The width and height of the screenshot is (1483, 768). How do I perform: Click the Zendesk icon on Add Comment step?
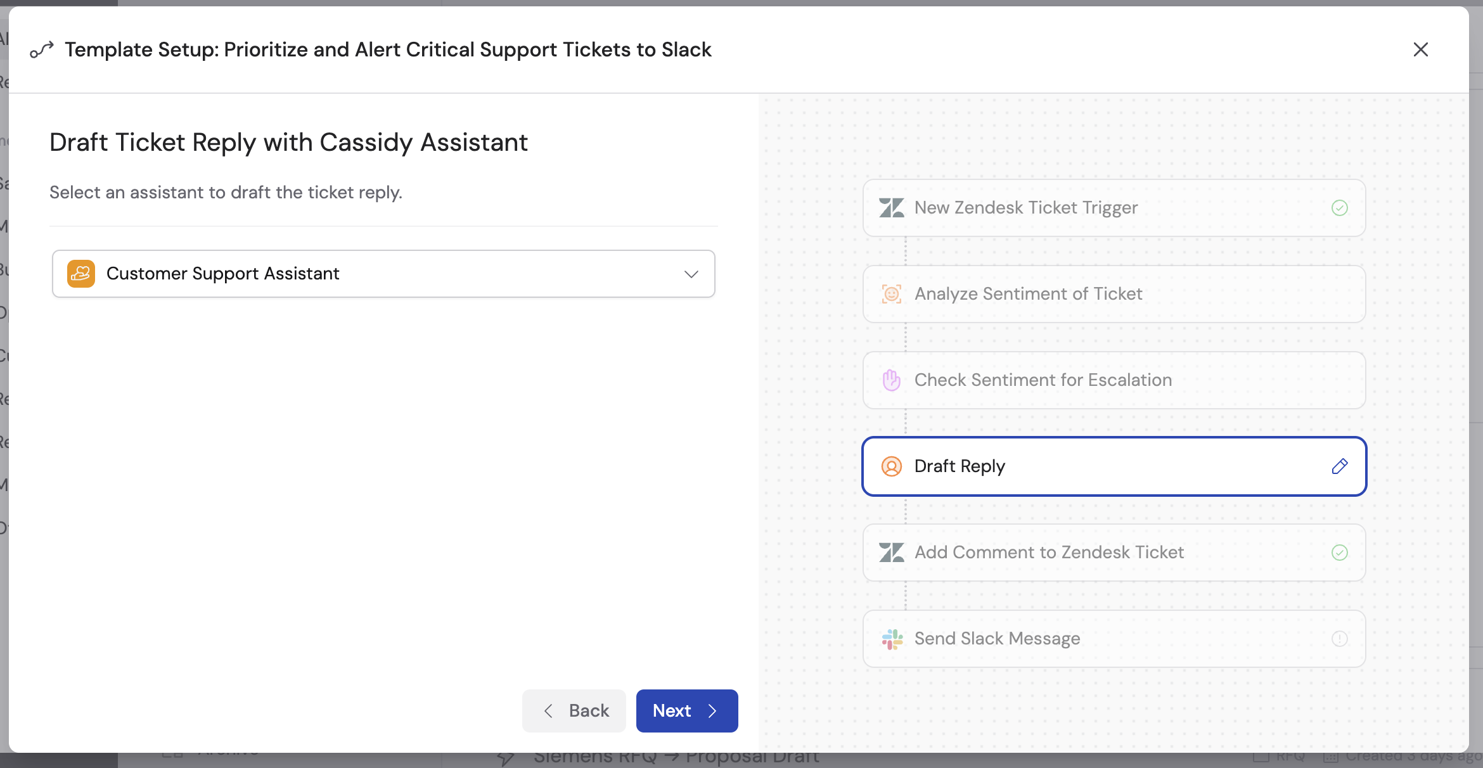[892, 552]
